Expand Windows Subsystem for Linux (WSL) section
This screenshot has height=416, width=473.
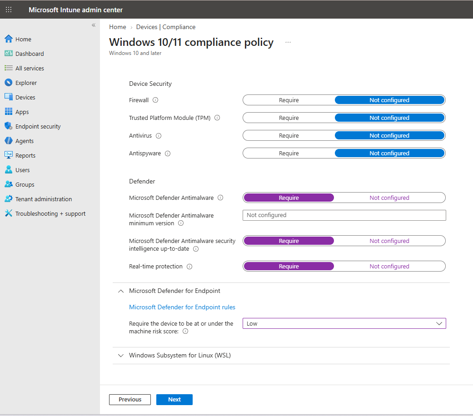click(x=180, y=356)
